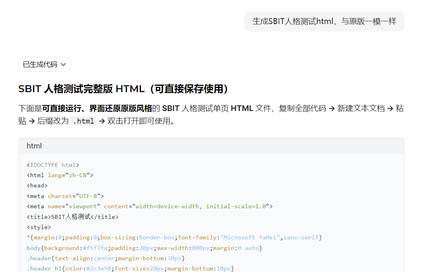Image resolution: width=432 pixels, height=272 pixels.
Task: Click the opening style tag line
Action: point(39,227)
